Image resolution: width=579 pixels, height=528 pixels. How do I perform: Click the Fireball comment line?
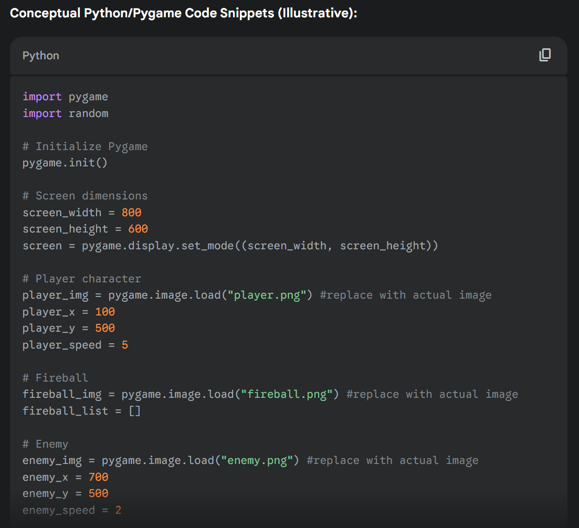point(55,378)
